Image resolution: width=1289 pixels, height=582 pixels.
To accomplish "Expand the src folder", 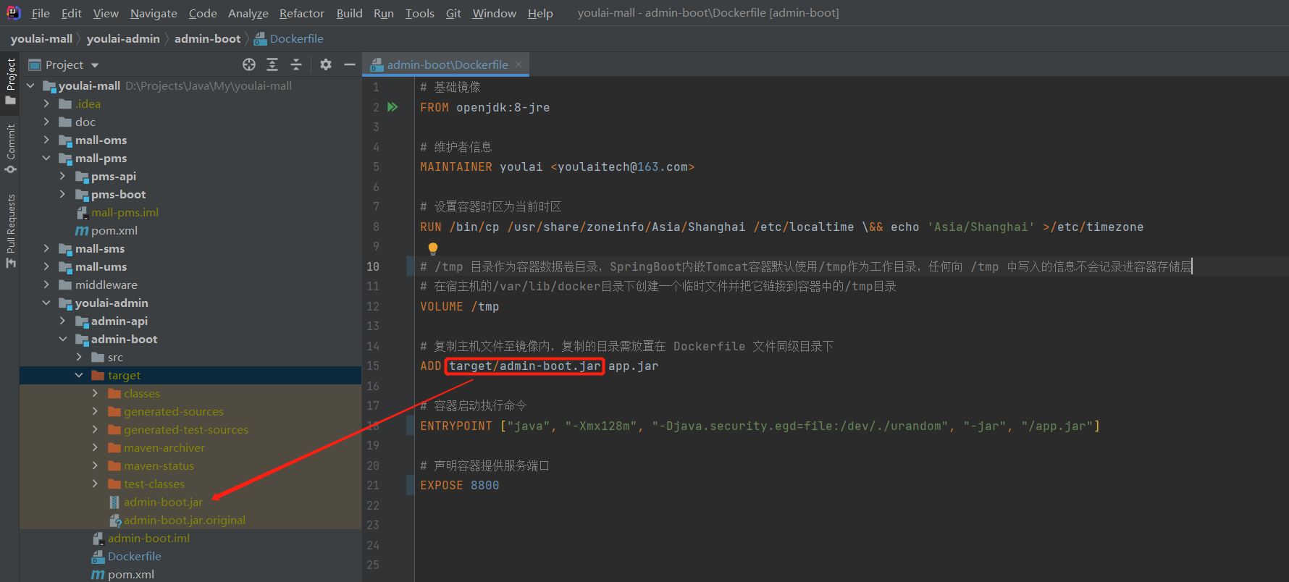I will [79, 357].
